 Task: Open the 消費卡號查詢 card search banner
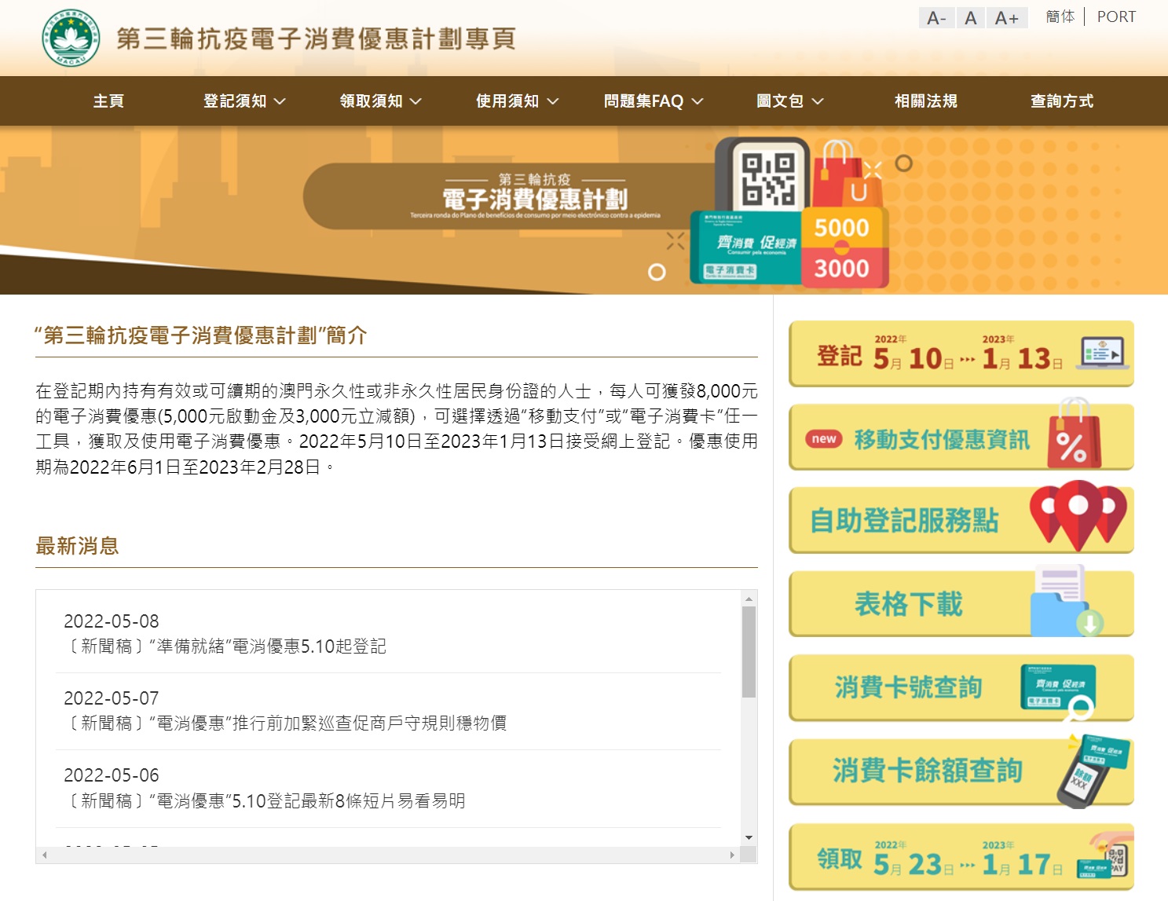click(x=961, y=687)
